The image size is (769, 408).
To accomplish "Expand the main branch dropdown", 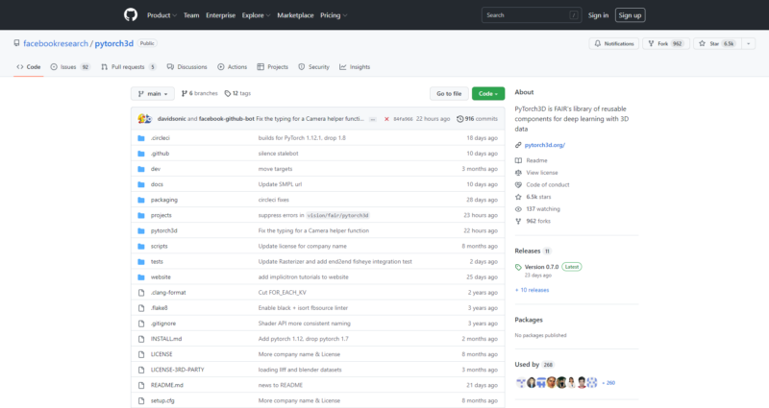I will [153, 93].
